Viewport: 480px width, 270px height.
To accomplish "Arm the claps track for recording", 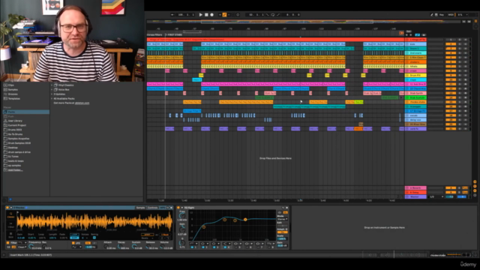I will [466, 79].
